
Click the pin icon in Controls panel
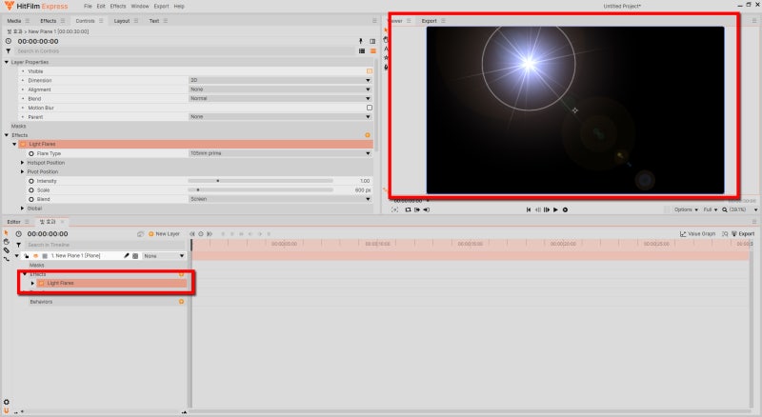pos(361,41)
